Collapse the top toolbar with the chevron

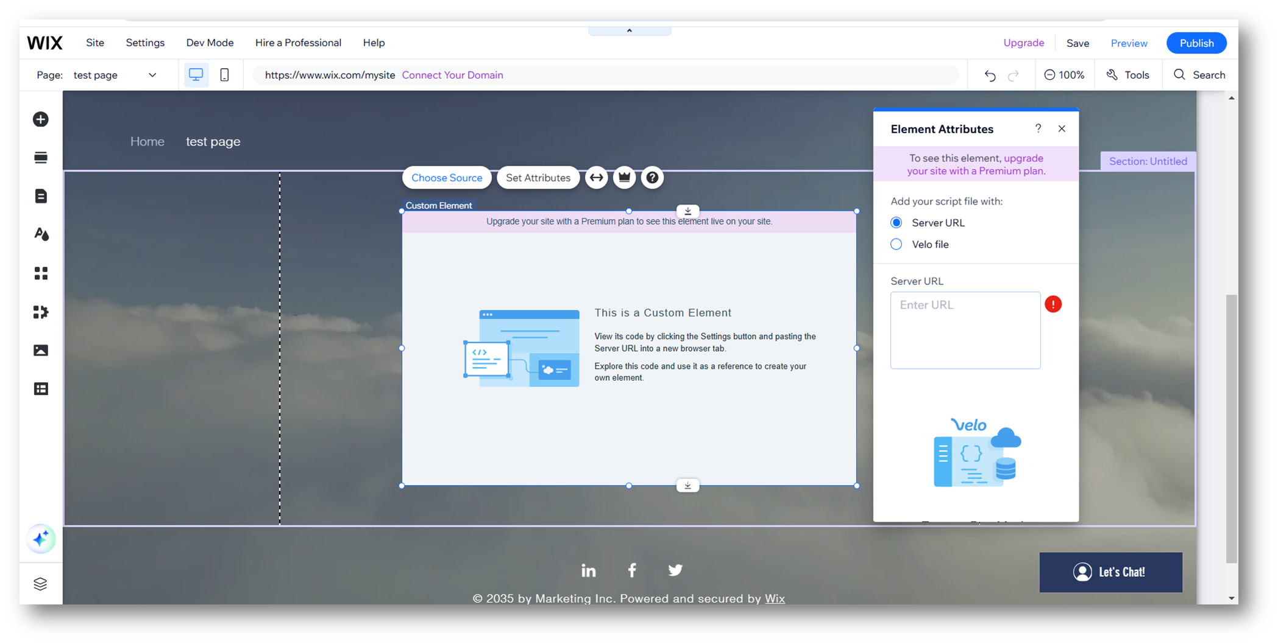point(629,29)
